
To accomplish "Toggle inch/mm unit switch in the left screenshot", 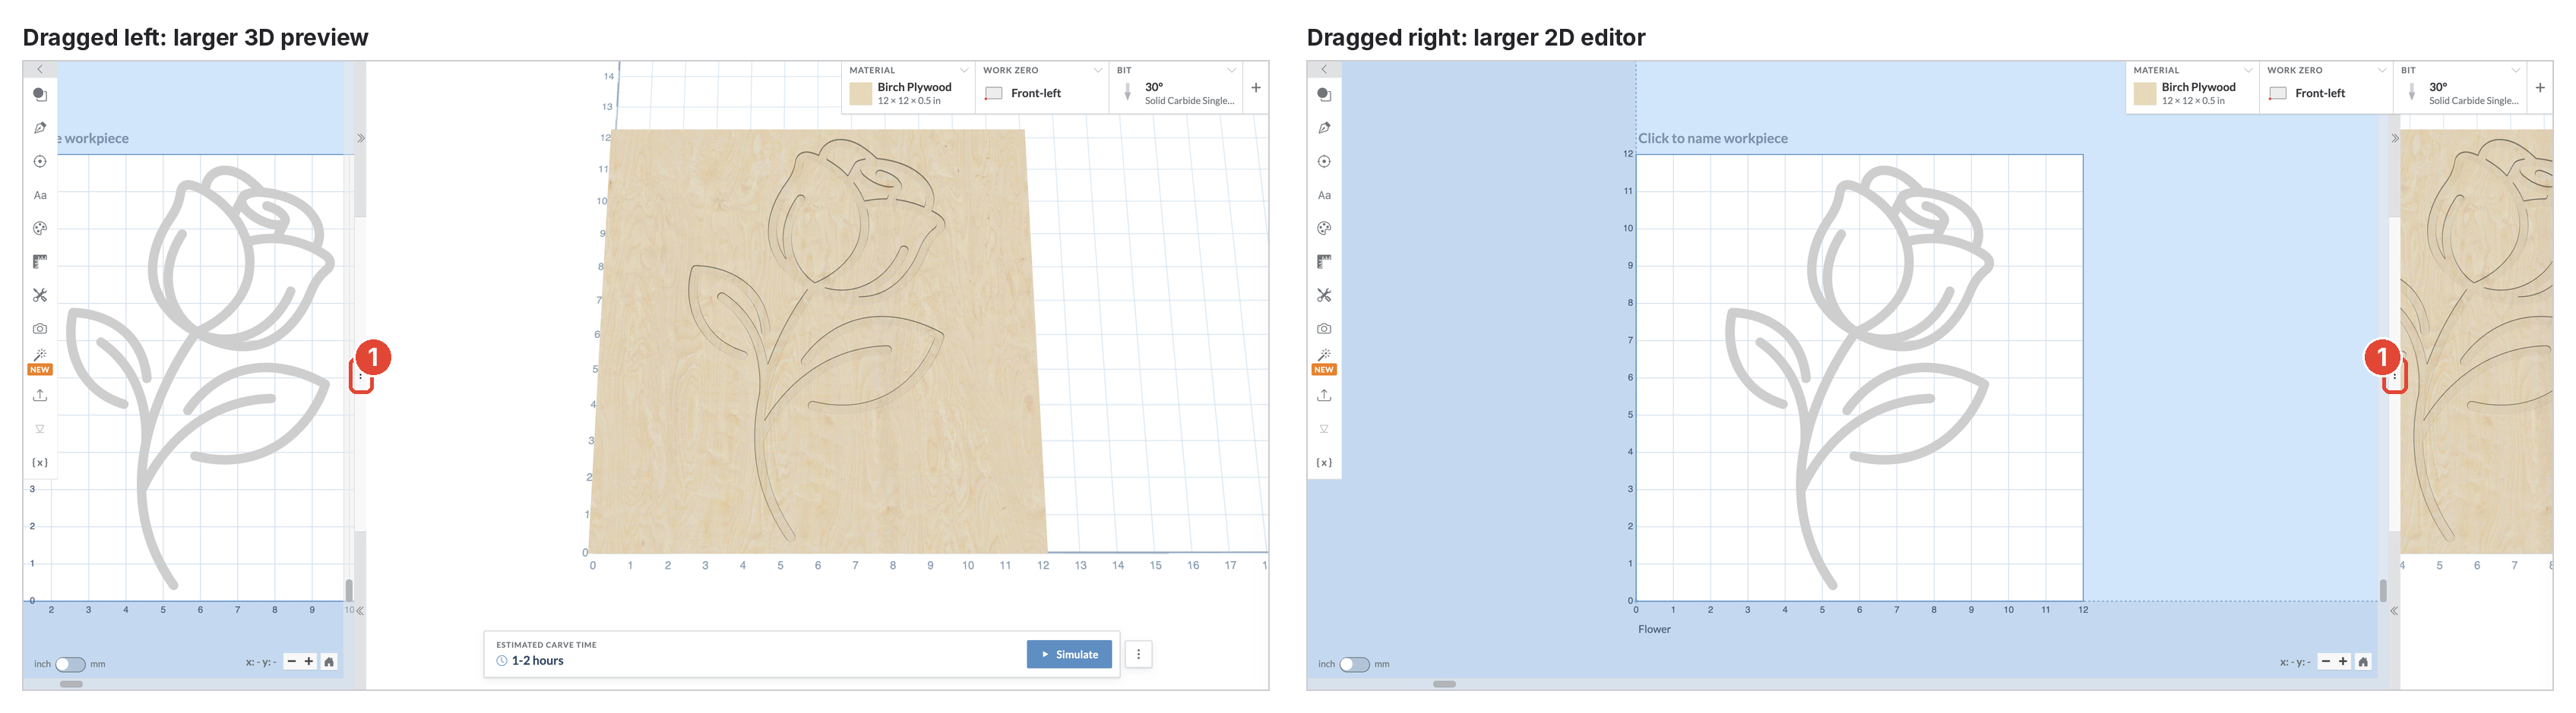I will [x=70, y=664].
